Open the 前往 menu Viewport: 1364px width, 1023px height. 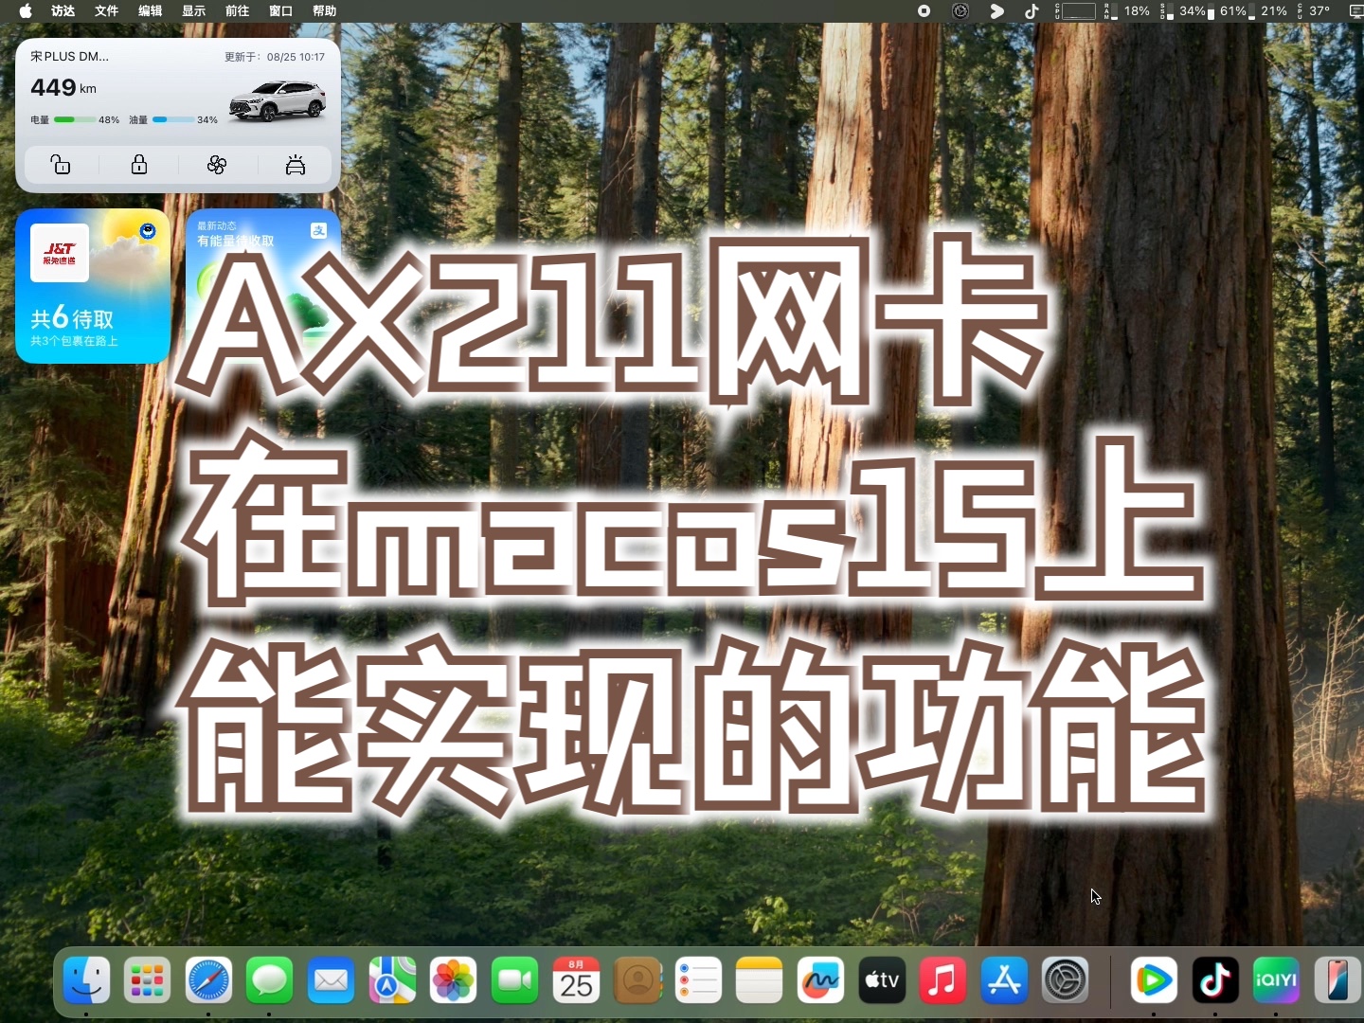click(x=238, y=11)
